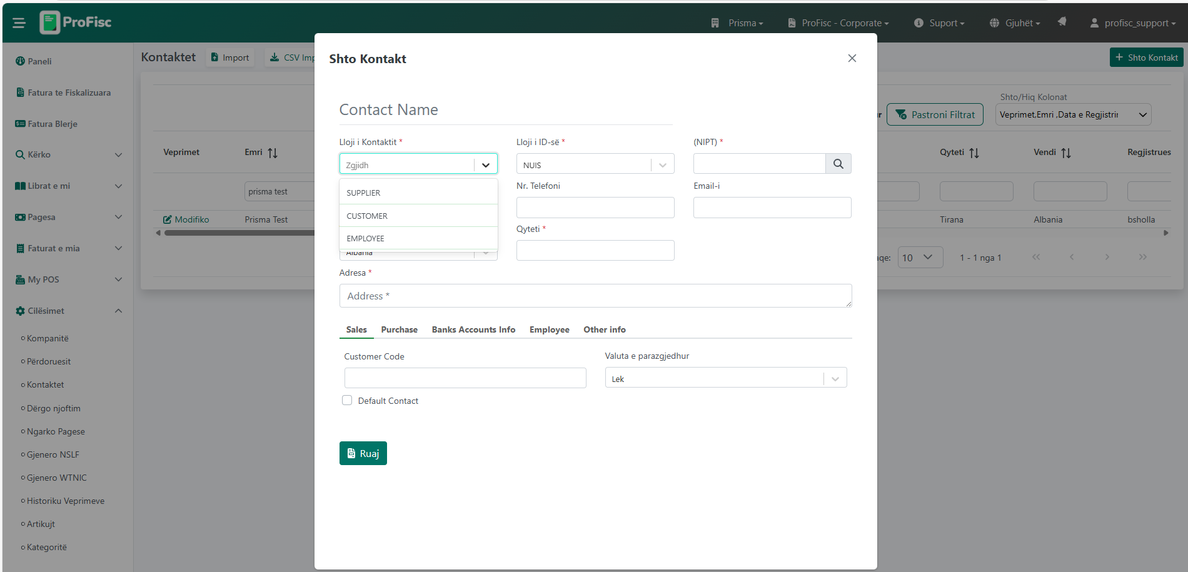The width and height of the screenshot is (1188, 572).
Task: Open the Banks Accounts Info tab
Action: click(473, 329)
